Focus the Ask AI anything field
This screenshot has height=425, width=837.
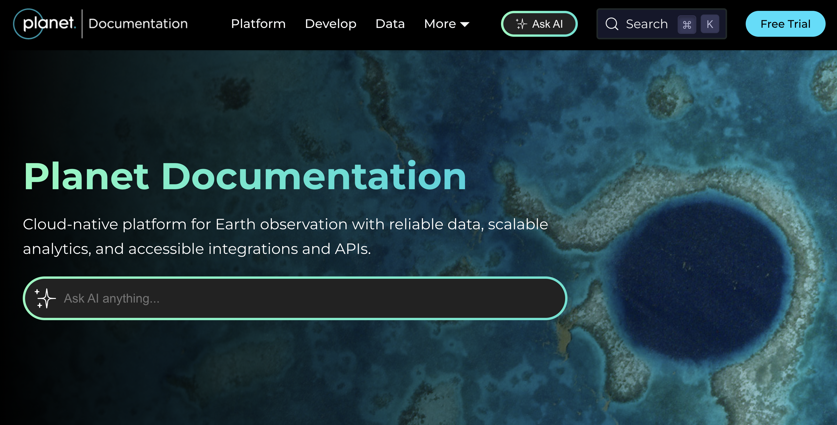click(x=295, y=298)
